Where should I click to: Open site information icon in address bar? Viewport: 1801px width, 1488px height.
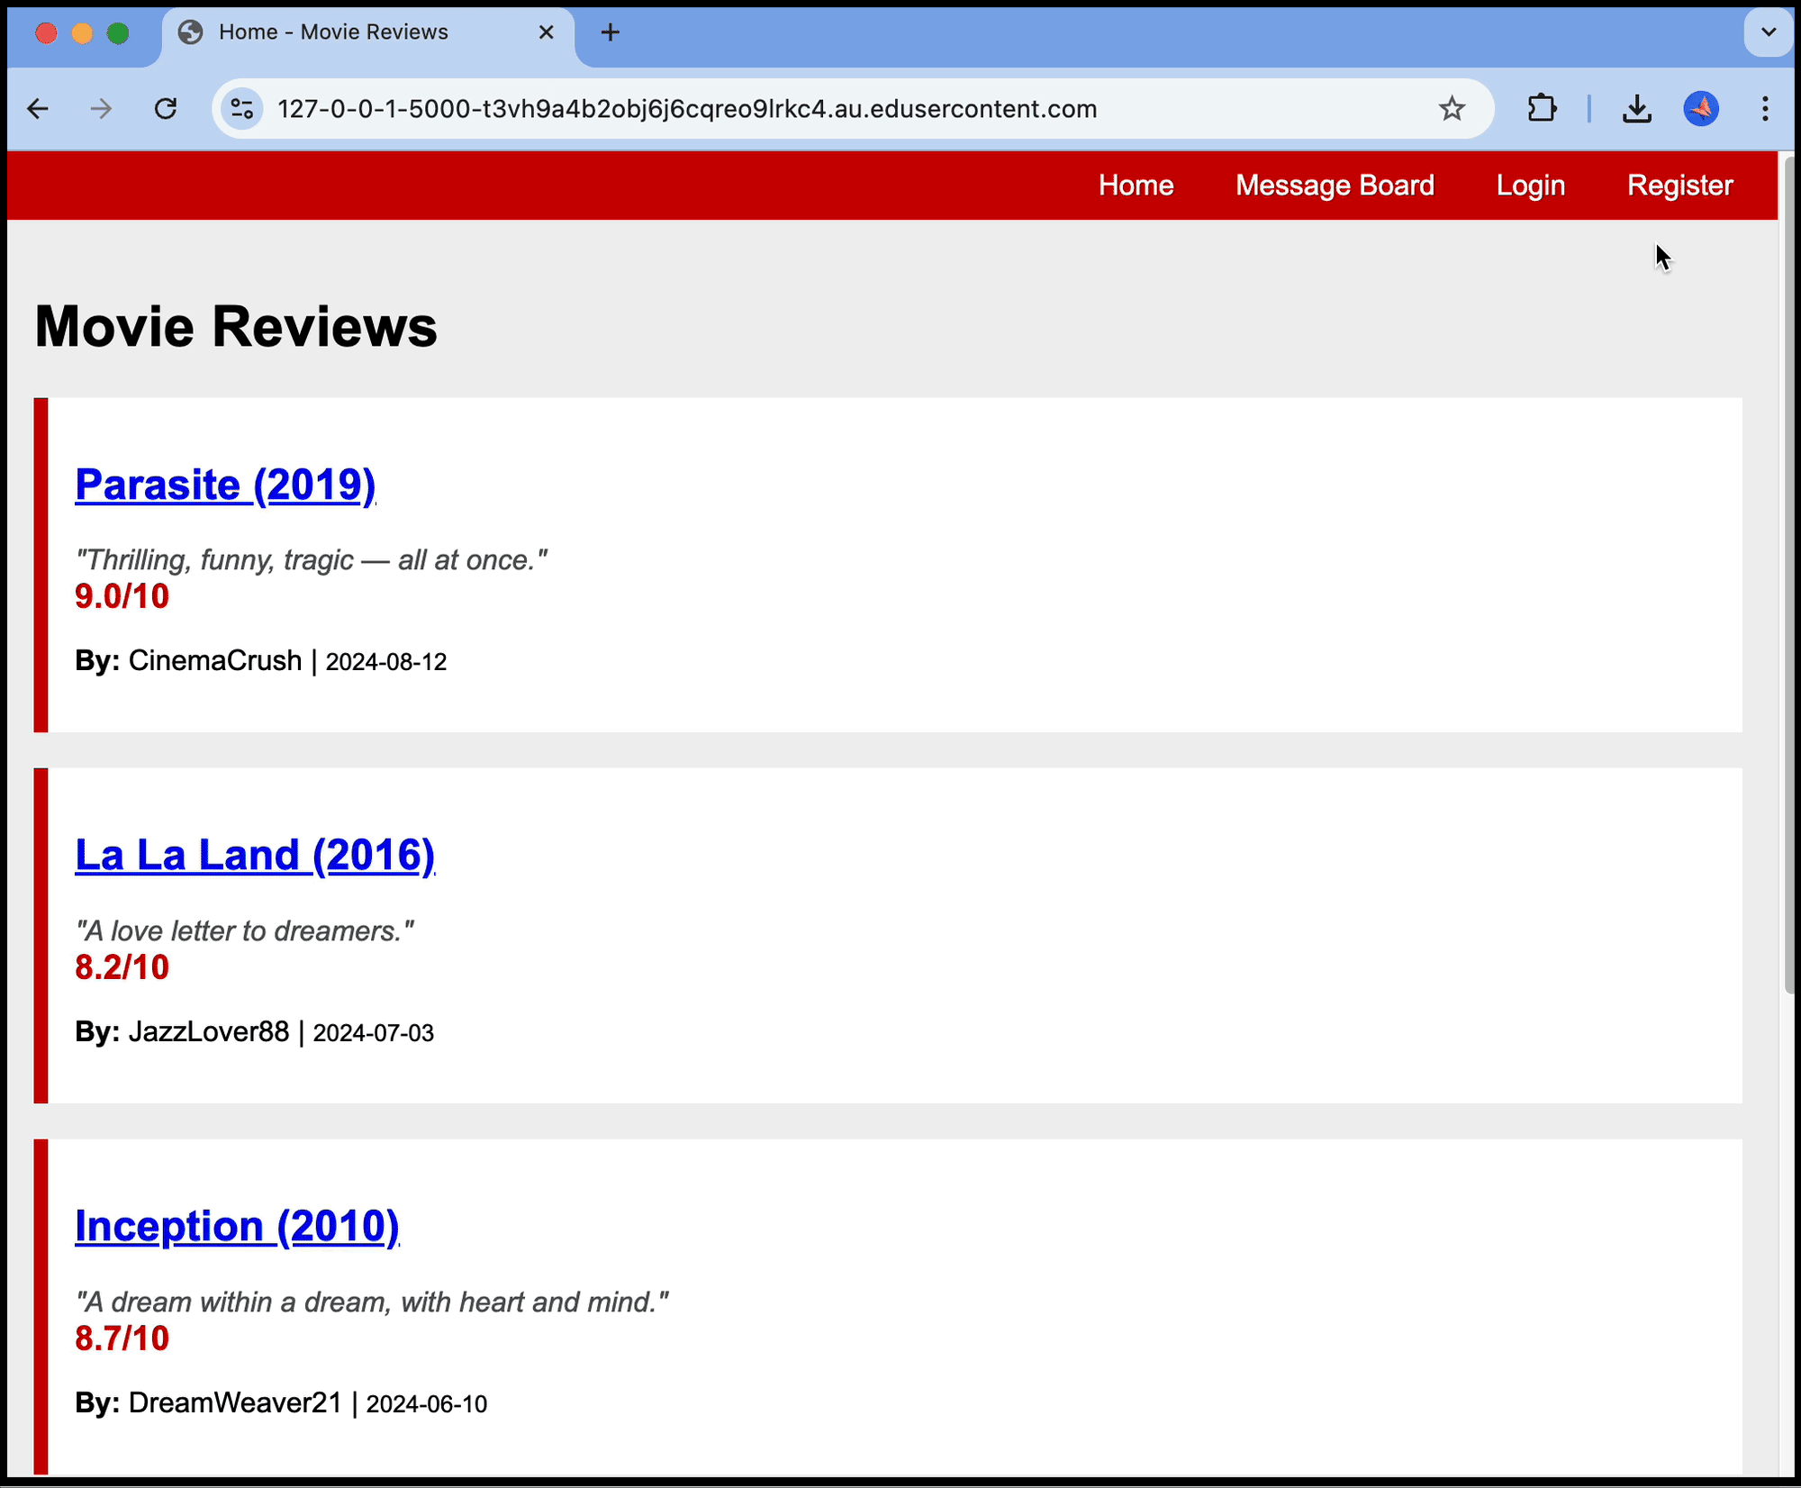(x=241, y=109)
